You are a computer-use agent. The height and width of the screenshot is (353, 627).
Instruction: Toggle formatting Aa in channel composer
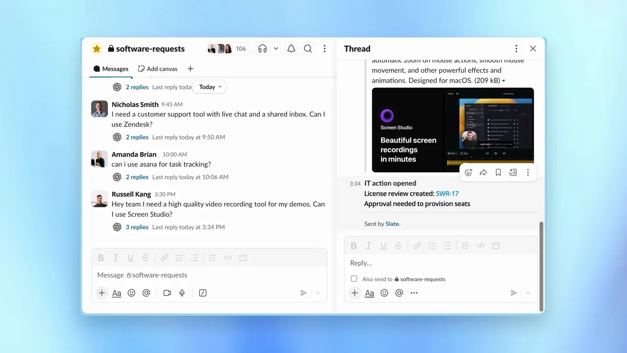[x=117, y=293]
